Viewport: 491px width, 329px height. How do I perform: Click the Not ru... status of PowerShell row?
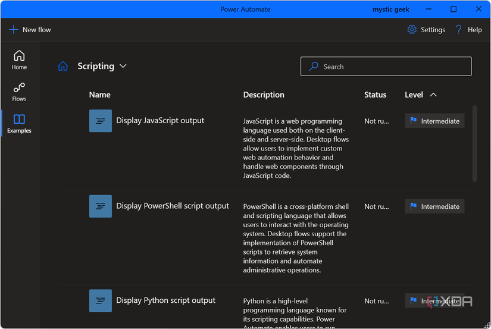[376, 206]
